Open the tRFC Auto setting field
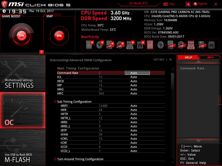Viewport: 222px width, 166px height. [x=134, y=93]
